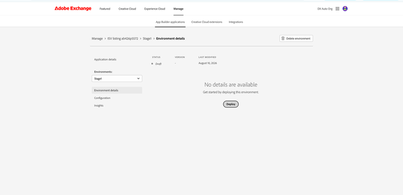The width and height of the screenshot is (403, 195).
Task: Click the No details are available heading
Action: coord(231,84)
